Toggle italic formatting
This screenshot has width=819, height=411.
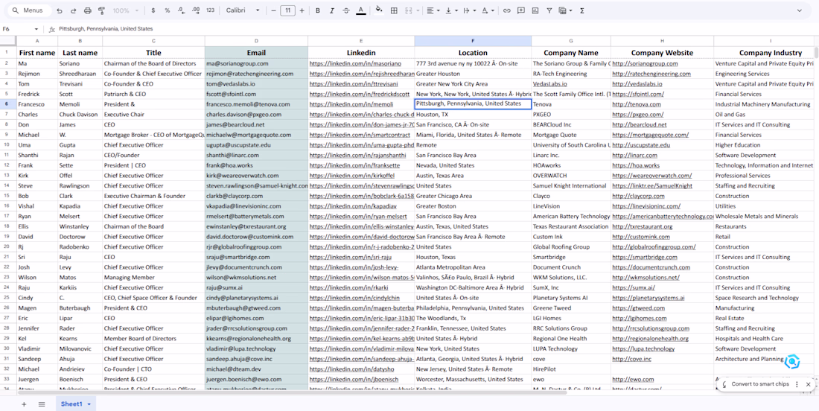pos(332,11)
